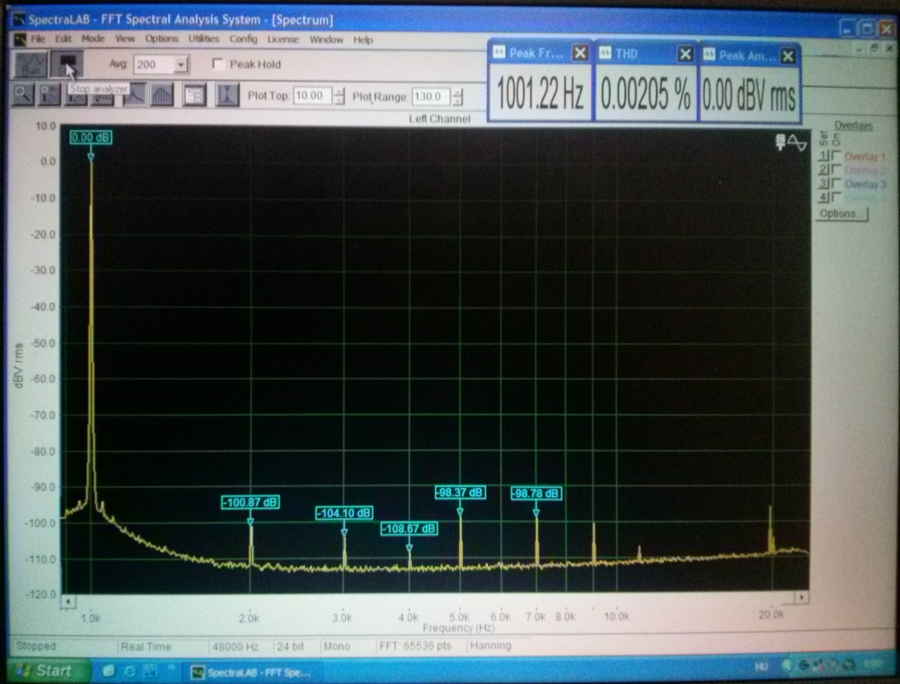Open the Edit menu
This screenshot has height=684, width=900.
63,39
